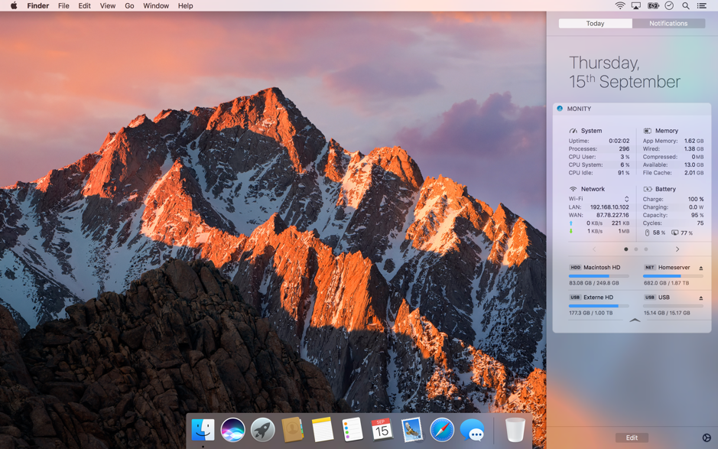Toggle Notification Center list icon
The image size is (718, 449).
(701, 6)
